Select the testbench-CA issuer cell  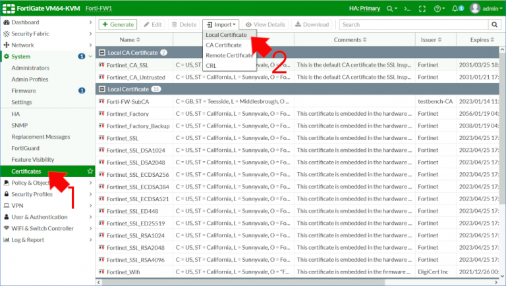(x=435, y=101)
